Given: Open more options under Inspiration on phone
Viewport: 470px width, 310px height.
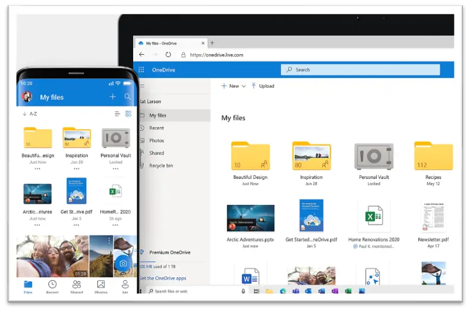Looking at the screenshot, I should pos(77,169).
